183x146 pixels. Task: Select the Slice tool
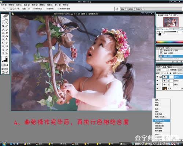tap(7, 26)
